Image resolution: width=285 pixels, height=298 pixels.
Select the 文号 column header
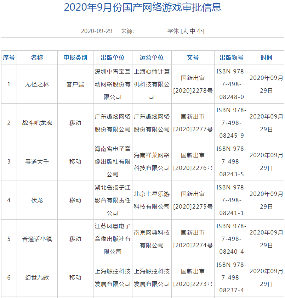coord(193,57)
